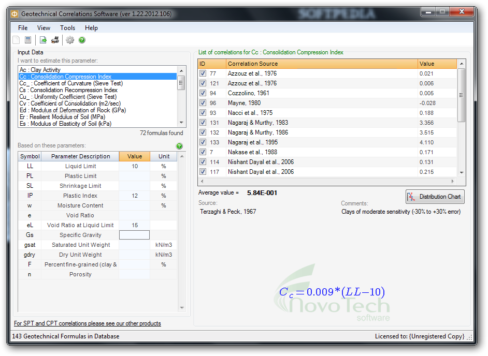Click the green help icon beside parameters heading
Screen dimensions: 488x356
(179, 146)
